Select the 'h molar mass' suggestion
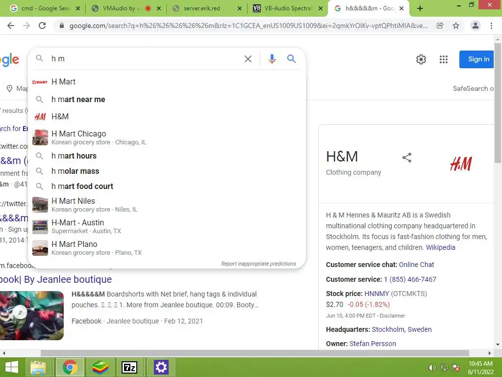 (x=167, y=171)
